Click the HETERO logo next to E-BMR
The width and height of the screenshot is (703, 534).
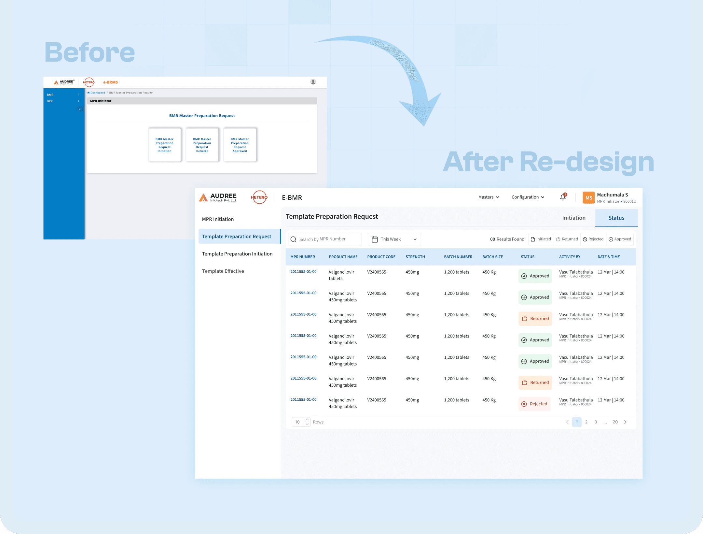259,197
